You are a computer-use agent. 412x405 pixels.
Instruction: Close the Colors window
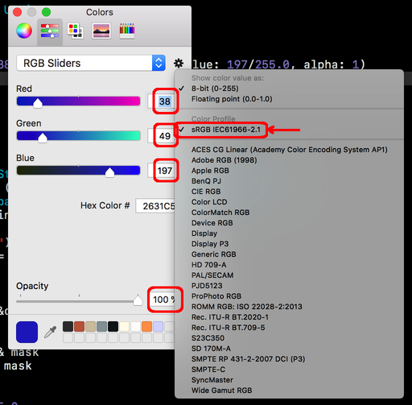[x=18, y=12]
